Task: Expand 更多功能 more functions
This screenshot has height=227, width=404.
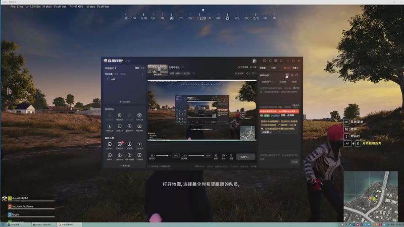Action: pos(125,166)
